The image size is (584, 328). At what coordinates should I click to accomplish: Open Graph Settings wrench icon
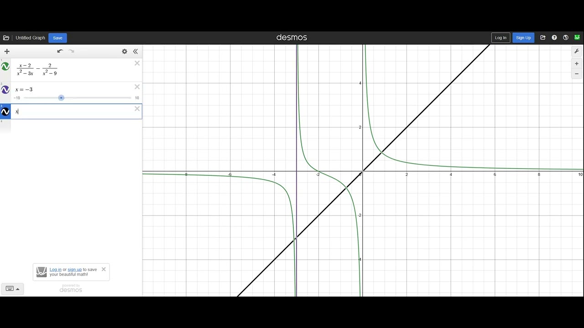coord(577,51)
